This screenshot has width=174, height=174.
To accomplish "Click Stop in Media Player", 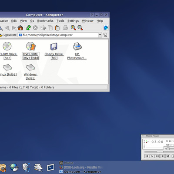I will pyautogui.click(x=163, y=156).
